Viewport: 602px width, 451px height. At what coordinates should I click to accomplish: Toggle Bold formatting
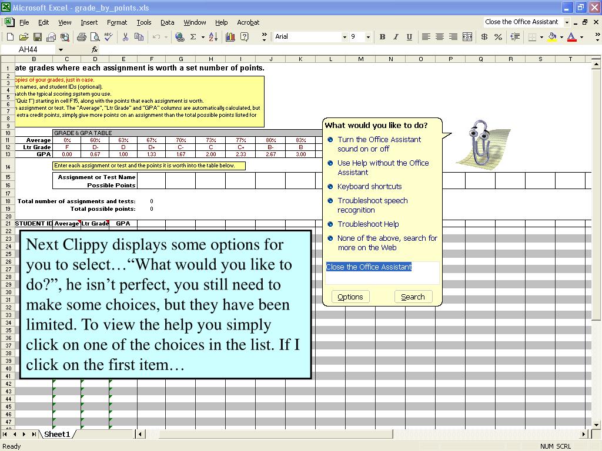click(x=382, y=37)
